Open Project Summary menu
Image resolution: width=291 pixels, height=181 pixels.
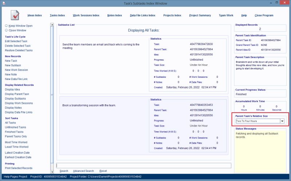click(200, 15)
